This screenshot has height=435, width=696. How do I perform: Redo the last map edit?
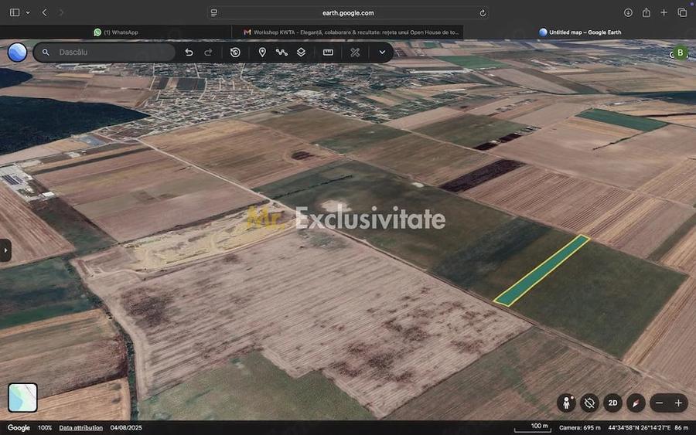(208, 53)
